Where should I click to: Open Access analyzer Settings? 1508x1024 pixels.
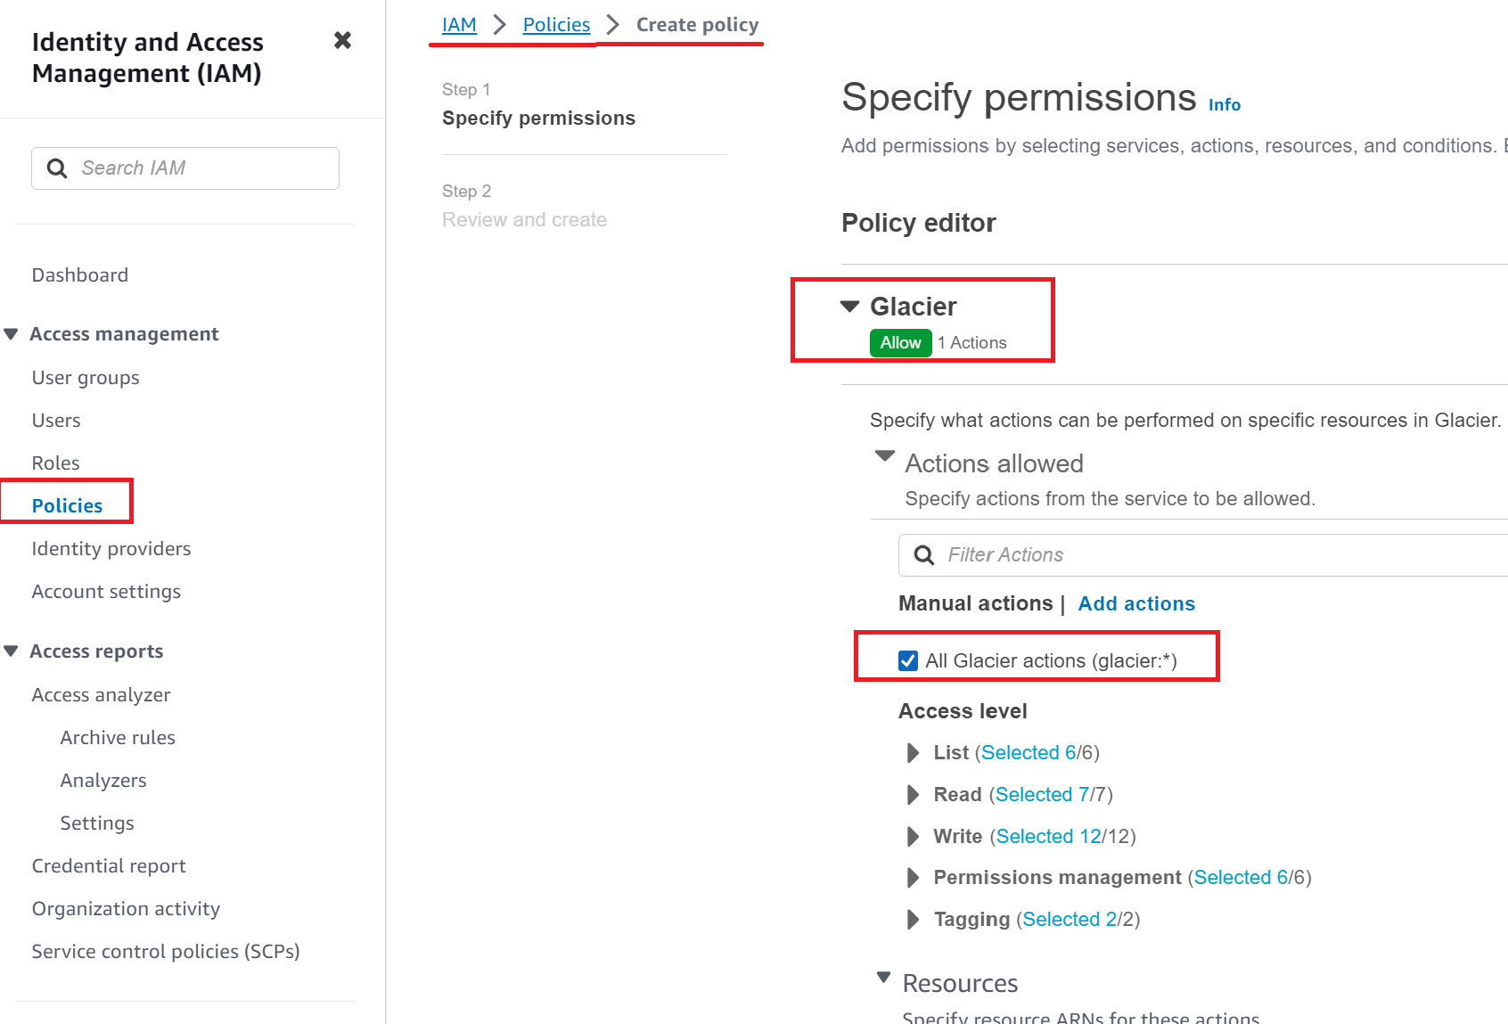point(97,823)
